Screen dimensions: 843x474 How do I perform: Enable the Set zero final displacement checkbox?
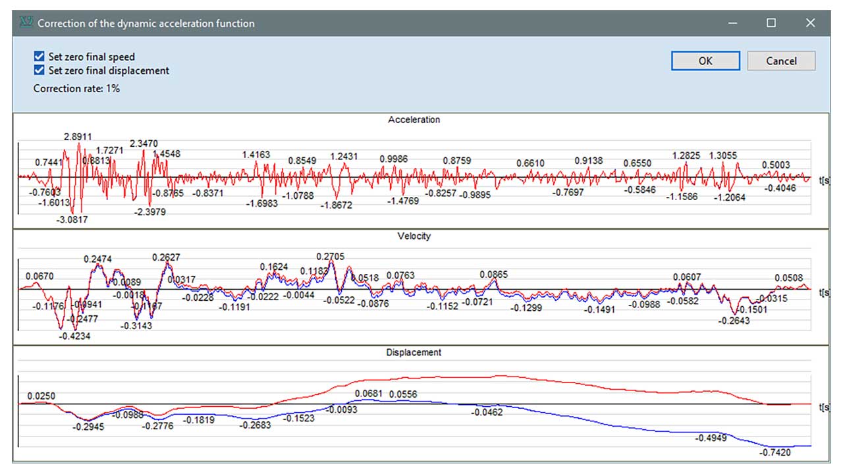click(x=39, y=70)
